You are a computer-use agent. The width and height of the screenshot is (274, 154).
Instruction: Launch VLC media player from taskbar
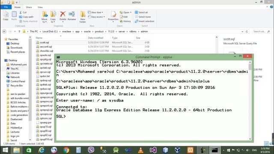(x=140, y=150)
